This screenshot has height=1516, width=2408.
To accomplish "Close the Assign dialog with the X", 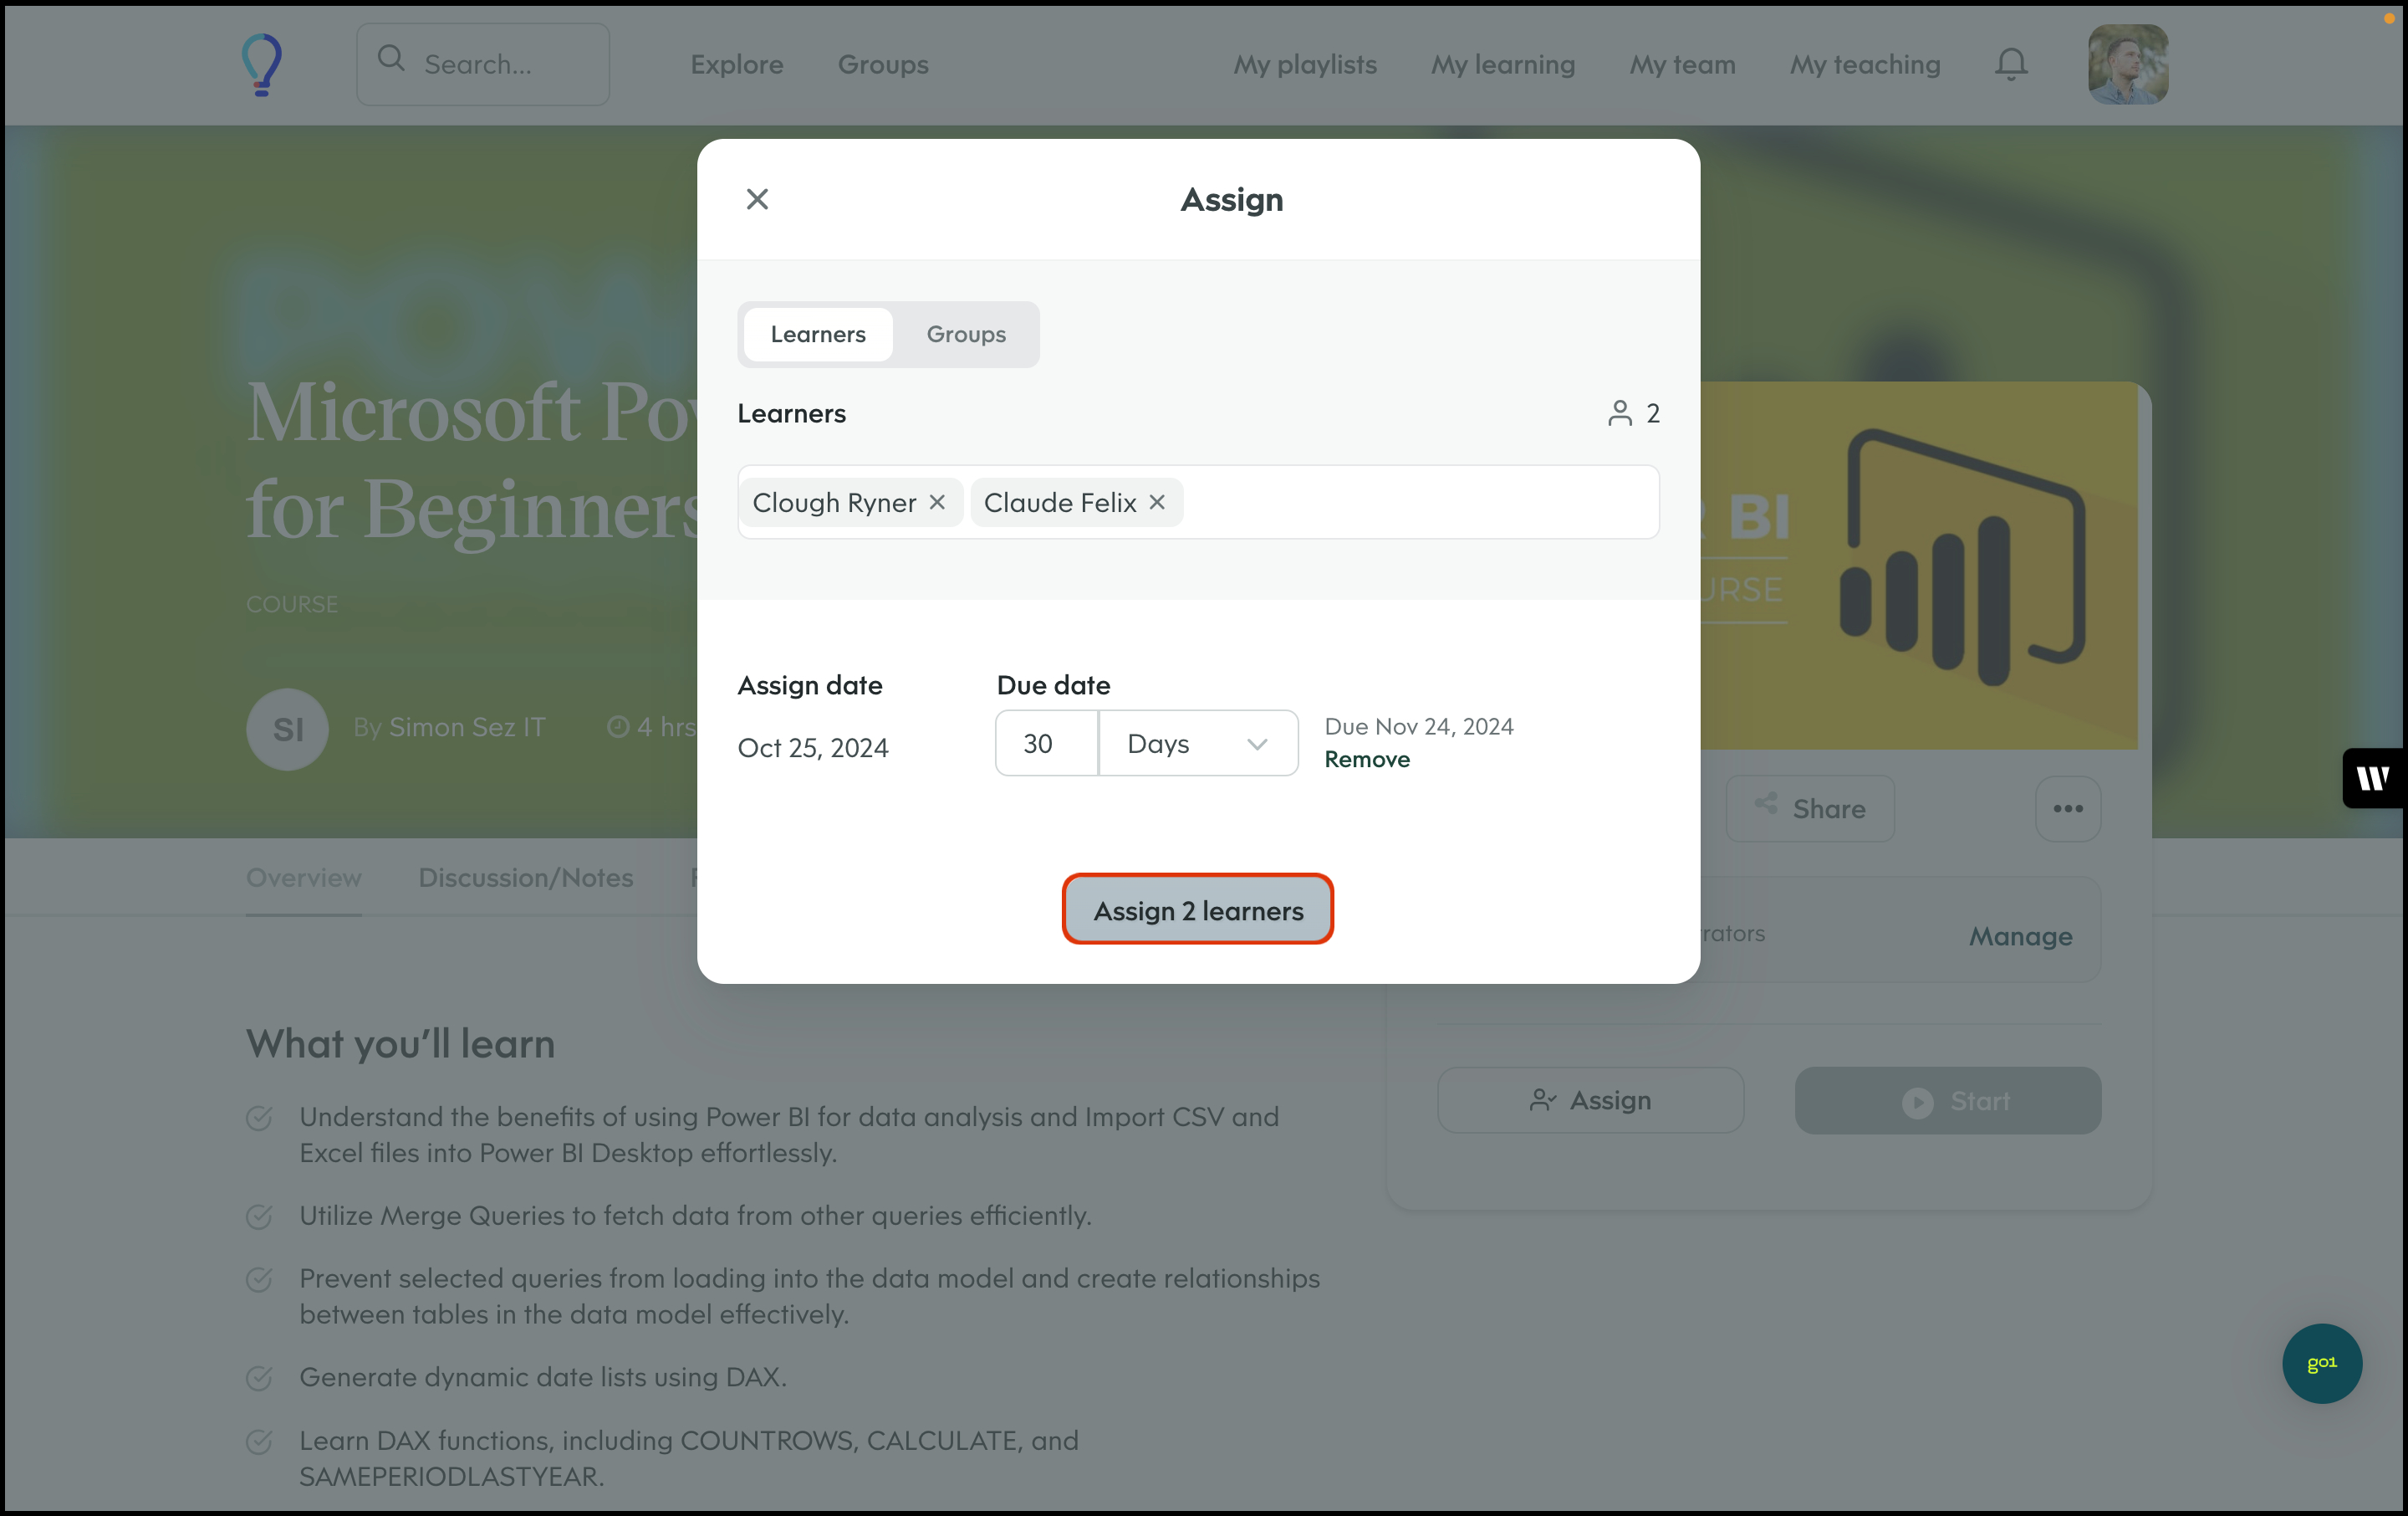I will point(757,199).
